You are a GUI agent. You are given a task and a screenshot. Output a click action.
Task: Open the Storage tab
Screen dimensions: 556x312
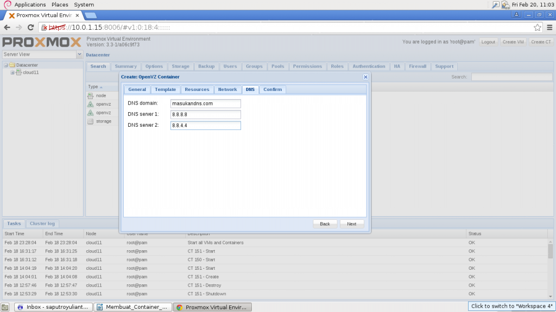coord(180,67)
